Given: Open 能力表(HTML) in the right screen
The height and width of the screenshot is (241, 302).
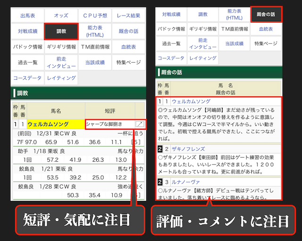Looking at the screenshot, I should pos(235,15).
